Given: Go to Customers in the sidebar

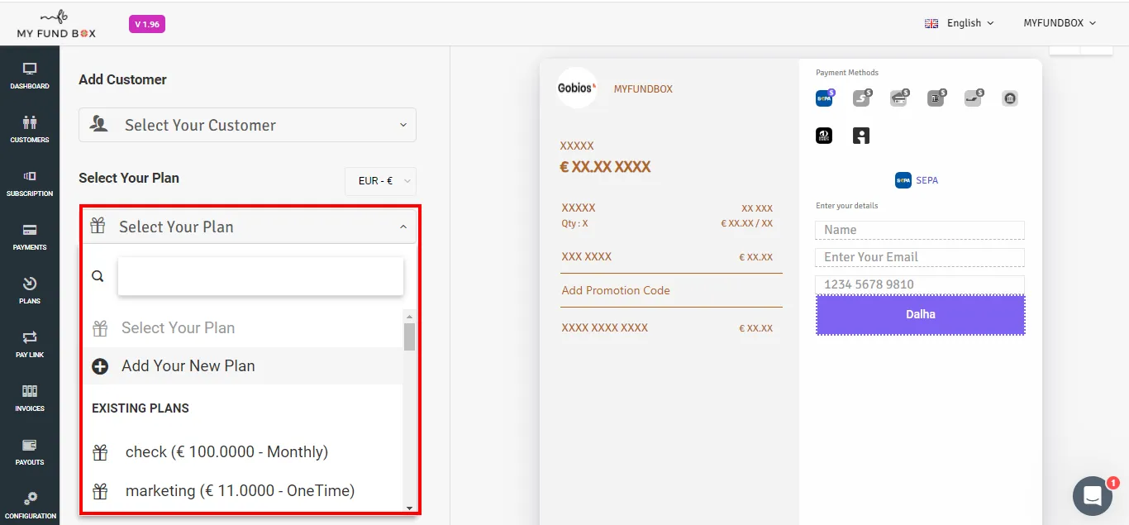Looking at the screenshot, I should [30, 129].
